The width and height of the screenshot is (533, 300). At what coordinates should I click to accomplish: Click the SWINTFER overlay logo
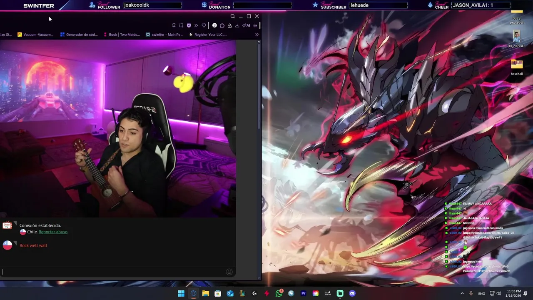39,6
